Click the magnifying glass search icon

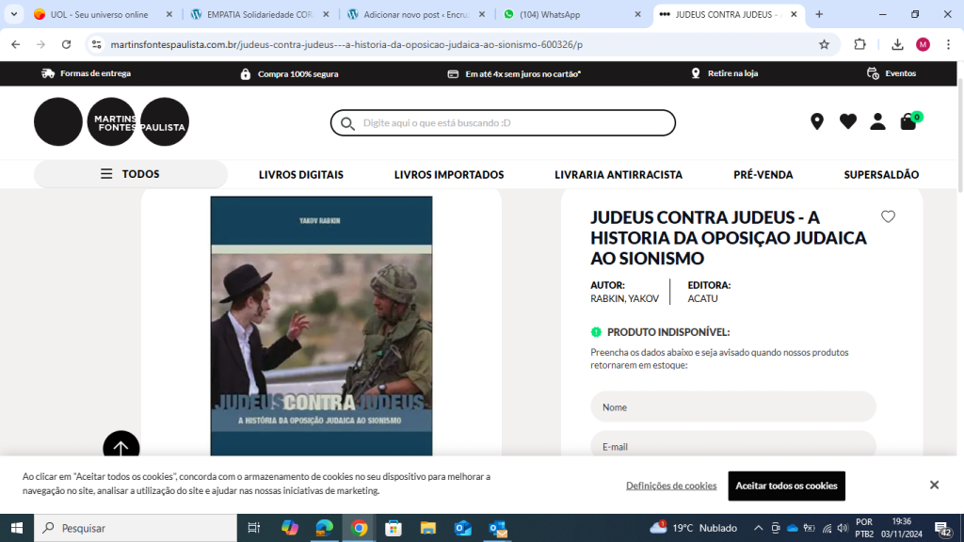tap(347, 123)
